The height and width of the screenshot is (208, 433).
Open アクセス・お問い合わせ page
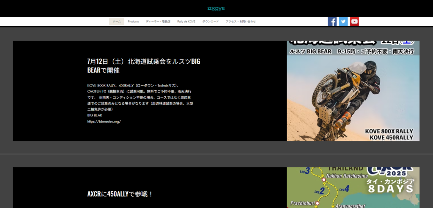(x=241, y=22)
